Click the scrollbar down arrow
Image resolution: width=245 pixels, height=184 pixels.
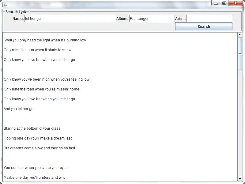coord(240,178)
